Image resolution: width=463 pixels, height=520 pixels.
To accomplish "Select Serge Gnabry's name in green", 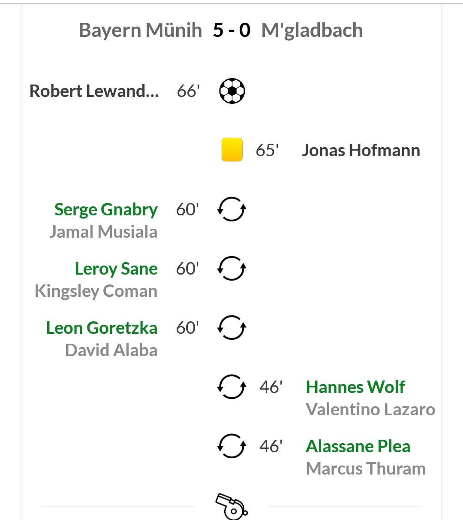I will click(x=106, y=210).
